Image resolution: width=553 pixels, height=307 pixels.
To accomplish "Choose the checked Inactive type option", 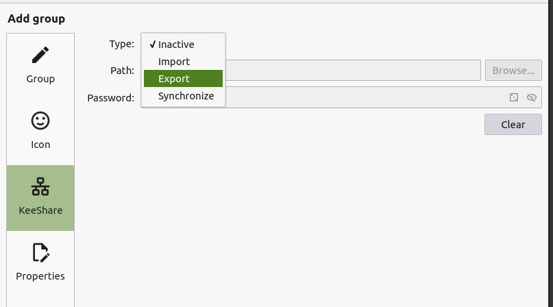I will (x=176, y=45).
